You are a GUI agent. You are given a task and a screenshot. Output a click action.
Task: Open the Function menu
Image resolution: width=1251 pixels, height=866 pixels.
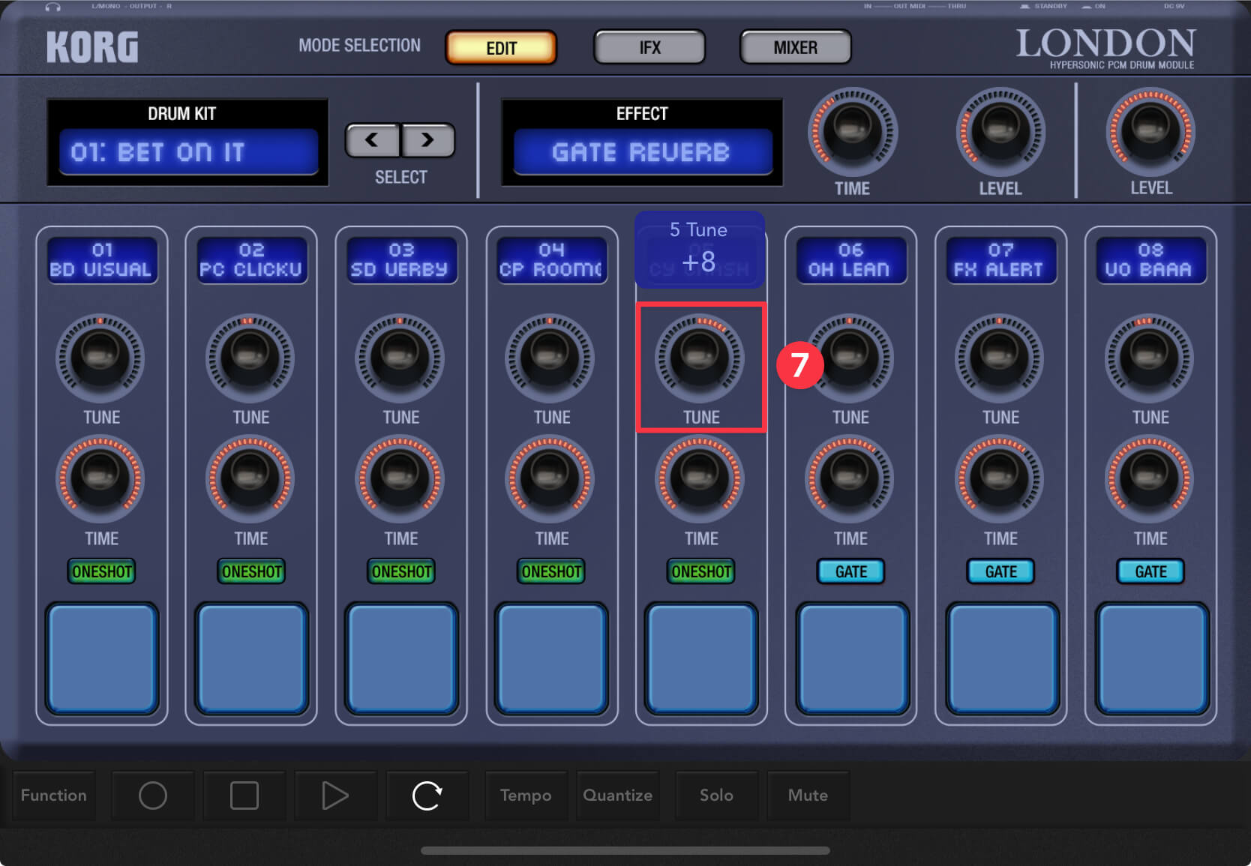[x=54, y=796]
